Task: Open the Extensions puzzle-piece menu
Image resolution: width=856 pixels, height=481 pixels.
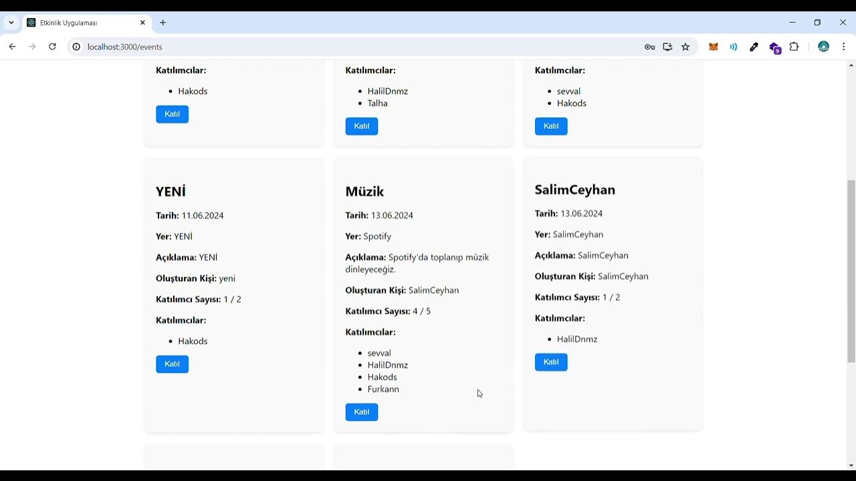Action: click(x=794, y=47)
